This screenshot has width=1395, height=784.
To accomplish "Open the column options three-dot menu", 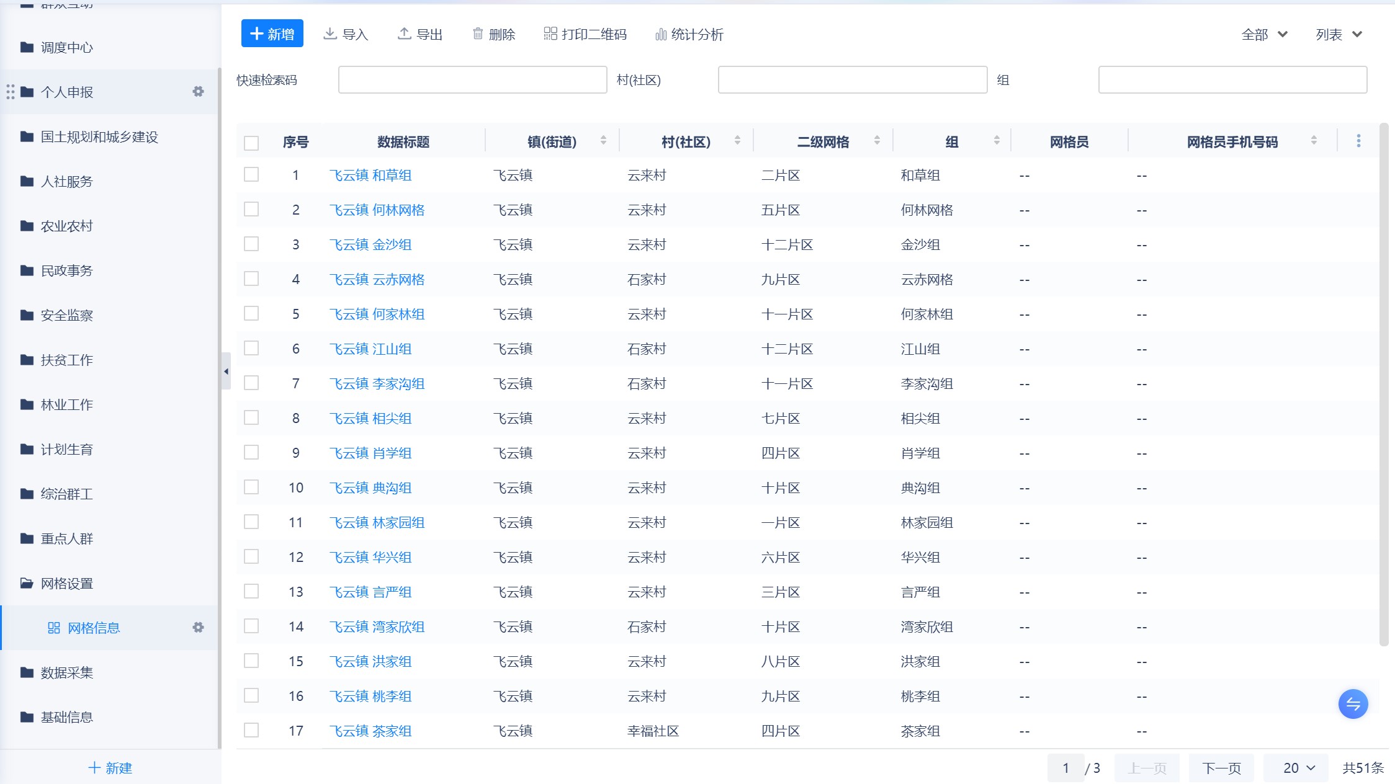I will tap(1358, 141).
